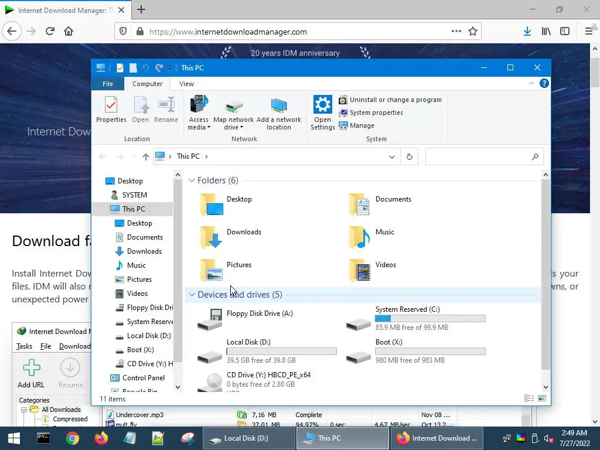The height and width of the screenshot is (450, 600).
Task: Click the Up one level arrow
Action: coord(145,156)
